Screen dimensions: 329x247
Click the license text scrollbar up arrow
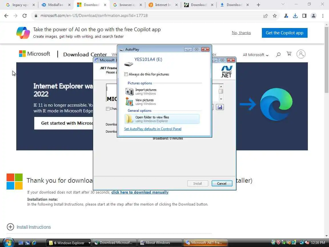click(221, 86)
